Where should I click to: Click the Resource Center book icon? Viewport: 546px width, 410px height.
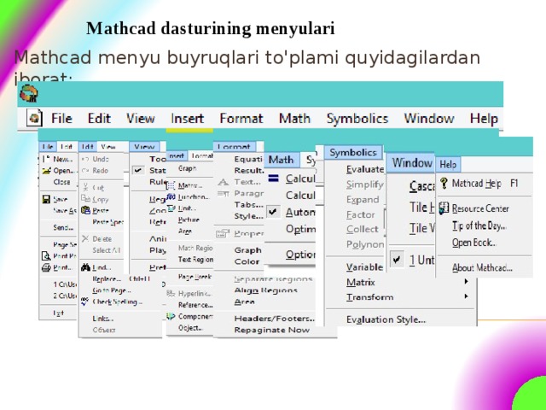pos(444,208)
